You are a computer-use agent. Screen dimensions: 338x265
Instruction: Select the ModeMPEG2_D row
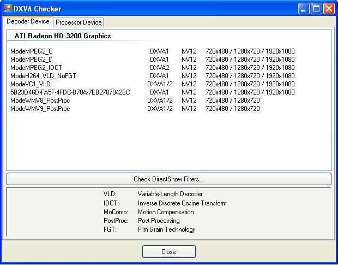point(153,60)
